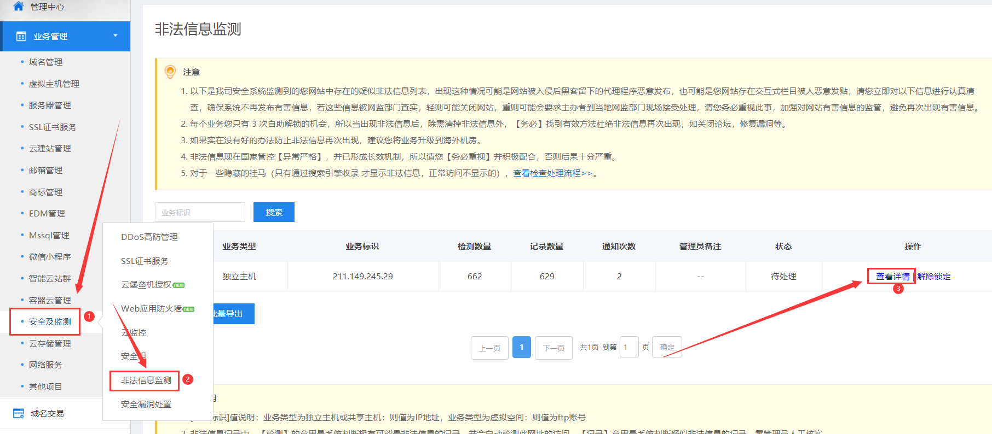This screenshot has width=992, height=434.
Task: Go to page 1 in pagination
Action: pos(521,347)
